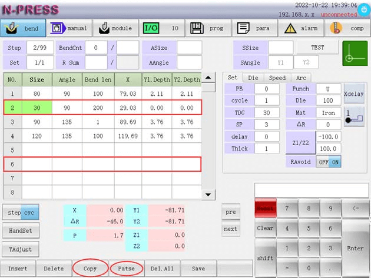Click the Thick value input field

pos(266,149)
